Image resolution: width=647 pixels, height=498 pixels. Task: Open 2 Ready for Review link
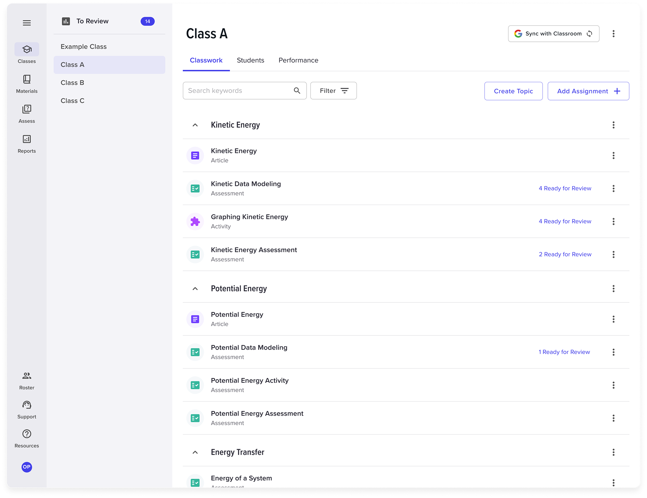click(565, 254)
